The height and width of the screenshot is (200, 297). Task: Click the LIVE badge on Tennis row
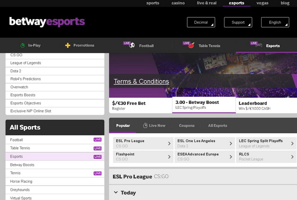(97, 173)
